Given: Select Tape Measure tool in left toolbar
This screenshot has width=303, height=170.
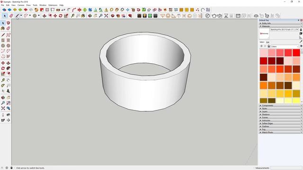Looking at the screenshot, I should pos(3,80).
